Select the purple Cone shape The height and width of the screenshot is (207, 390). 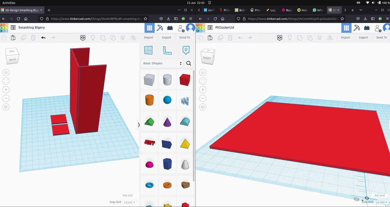[167, 122]
